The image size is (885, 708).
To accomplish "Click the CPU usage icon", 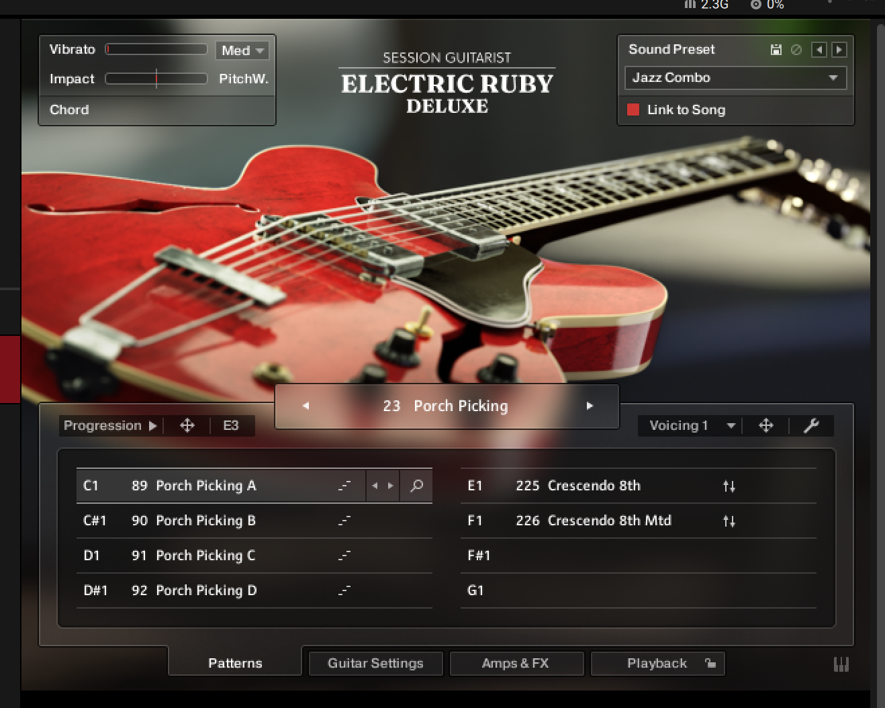I will [x=756, y=4].
